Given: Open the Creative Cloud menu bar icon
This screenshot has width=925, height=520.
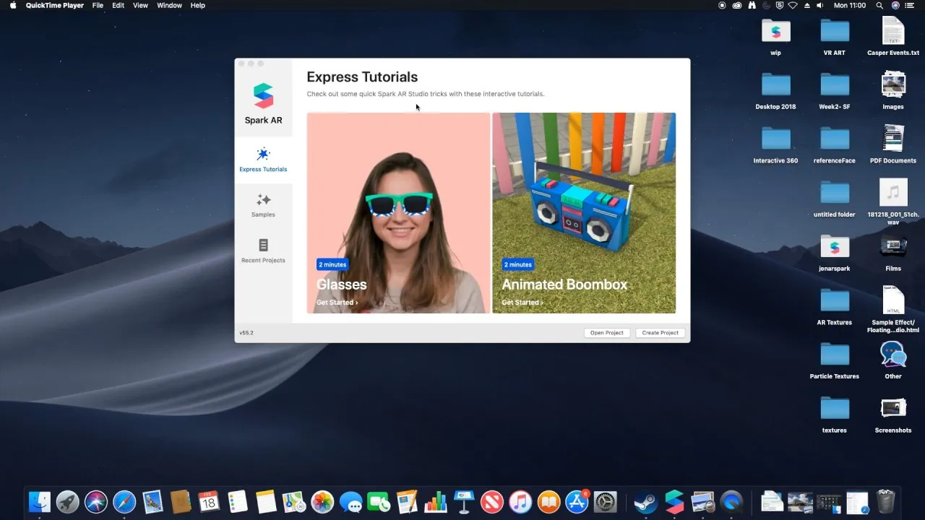Looking at the screenshot, I should pyautogui.click(x=737, y=5).
